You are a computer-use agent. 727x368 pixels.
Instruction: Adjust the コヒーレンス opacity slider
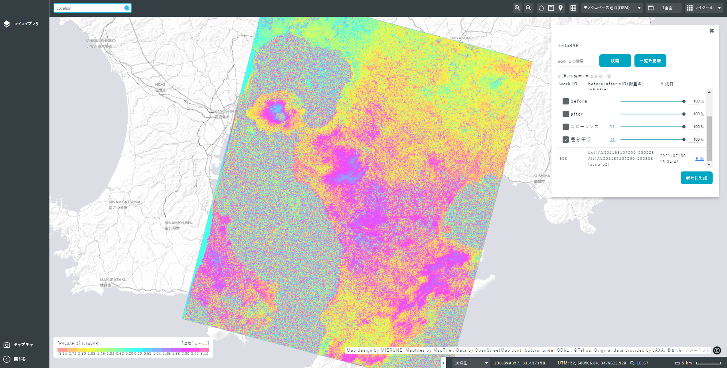tap(653, 127)
